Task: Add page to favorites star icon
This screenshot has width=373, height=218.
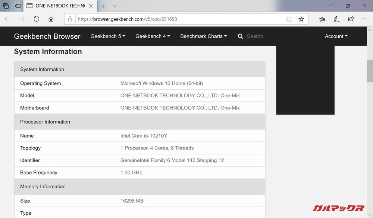Action: pyautogui.click(x=301, y=19)
